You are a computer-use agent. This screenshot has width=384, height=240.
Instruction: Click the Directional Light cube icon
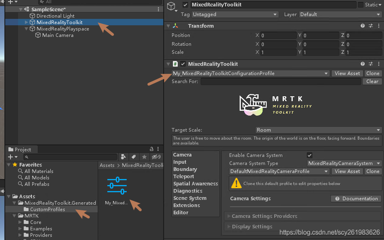click(32, 16)
